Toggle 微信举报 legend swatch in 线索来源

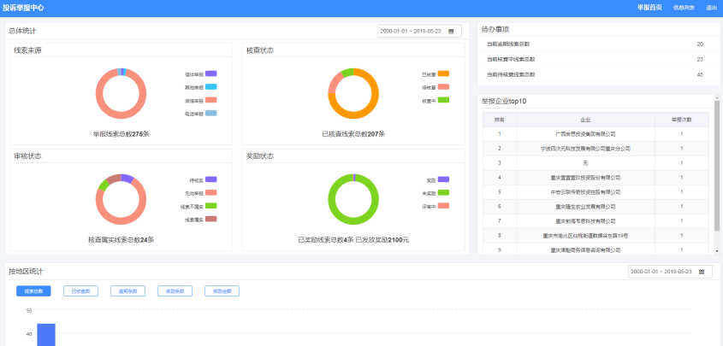(x=210, y=100)
